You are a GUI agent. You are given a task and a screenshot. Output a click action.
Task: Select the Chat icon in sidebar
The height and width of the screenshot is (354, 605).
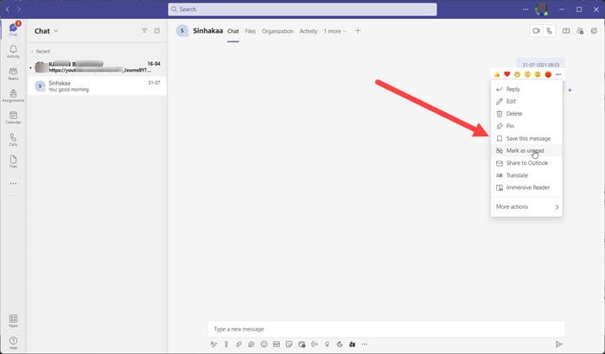pyautogui.click(x=13, y=29)
